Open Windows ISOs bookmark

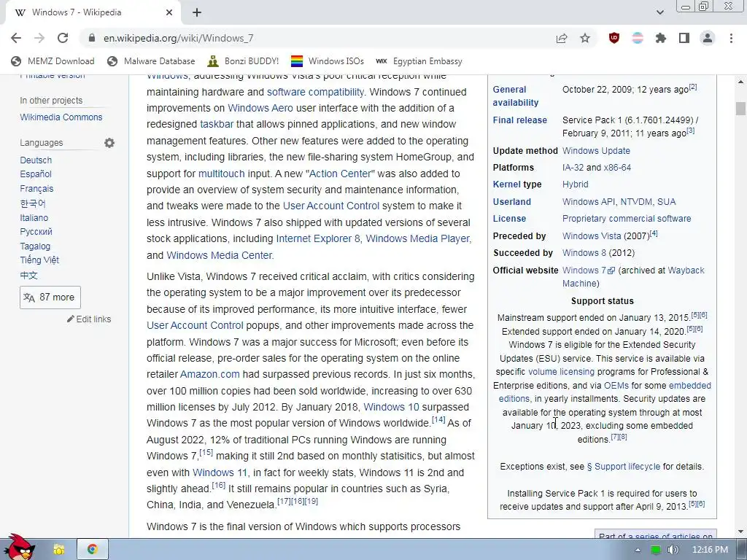click(x=328, y=61)
